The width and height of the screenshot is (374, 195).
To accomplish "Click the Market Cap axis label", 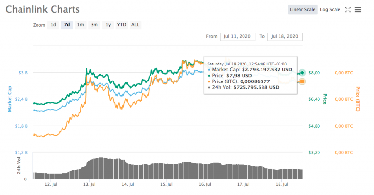I will pos(10,98).
